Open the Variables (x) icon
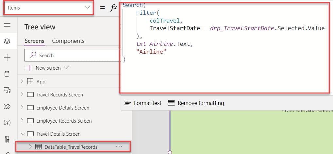The image size is (333, 154). [7, 123]
